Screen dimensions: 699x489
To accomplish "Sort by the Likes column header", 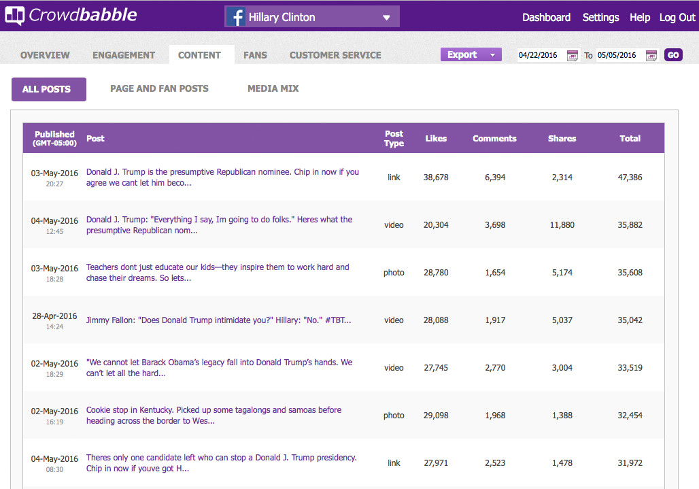I will [x=436, y=139].
